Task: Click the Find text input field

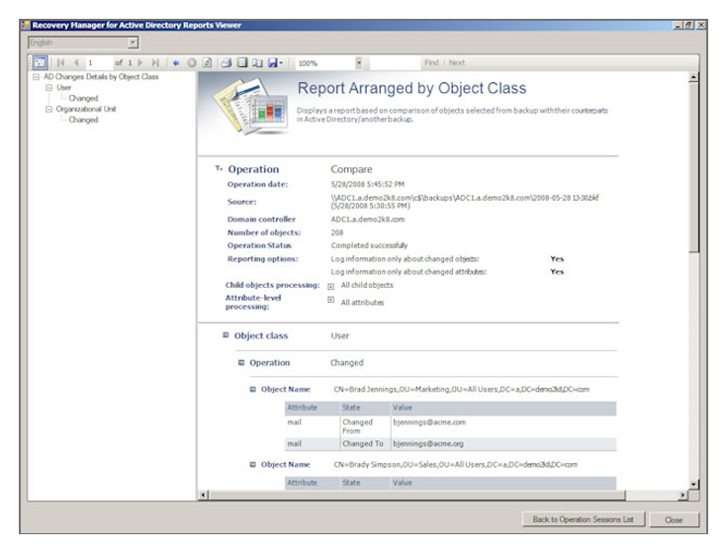Action: 395,63
